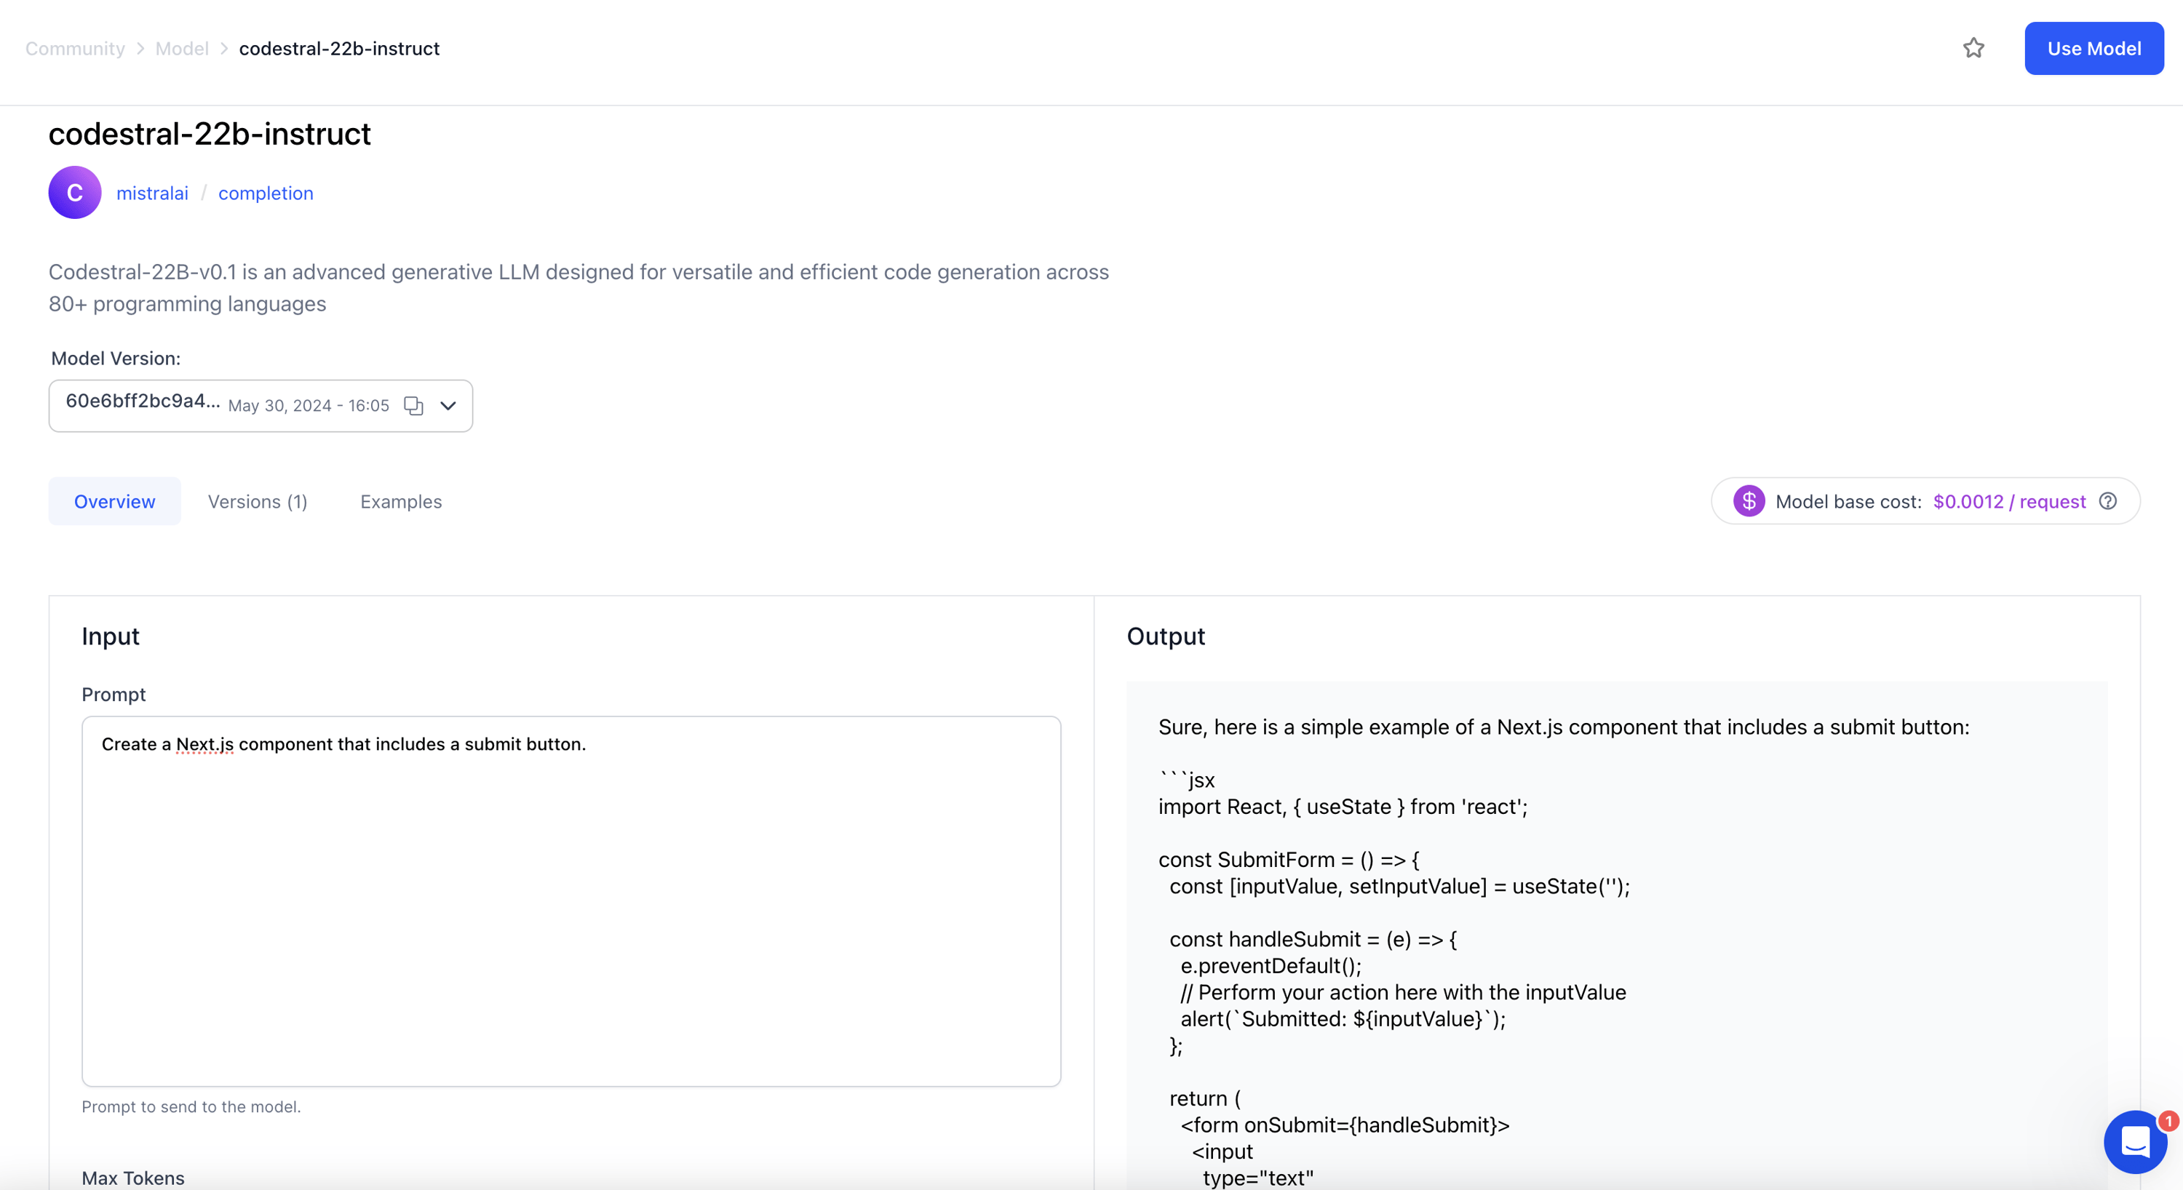2183x1190 pixels.
Task: Click the purple C model avatar
Action: 74,192
